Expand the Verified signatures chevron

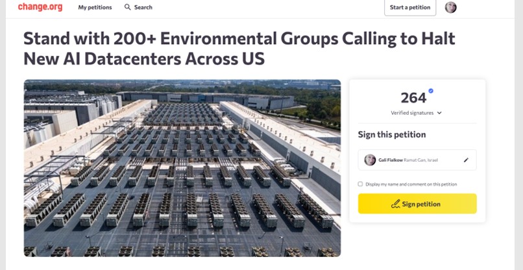439,113
